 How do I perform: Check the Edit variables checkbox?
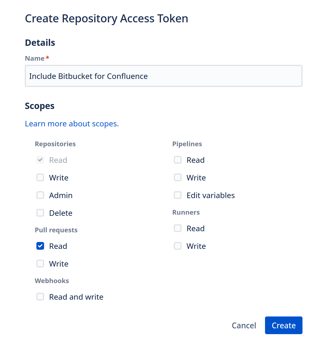(x=178, y=195)
